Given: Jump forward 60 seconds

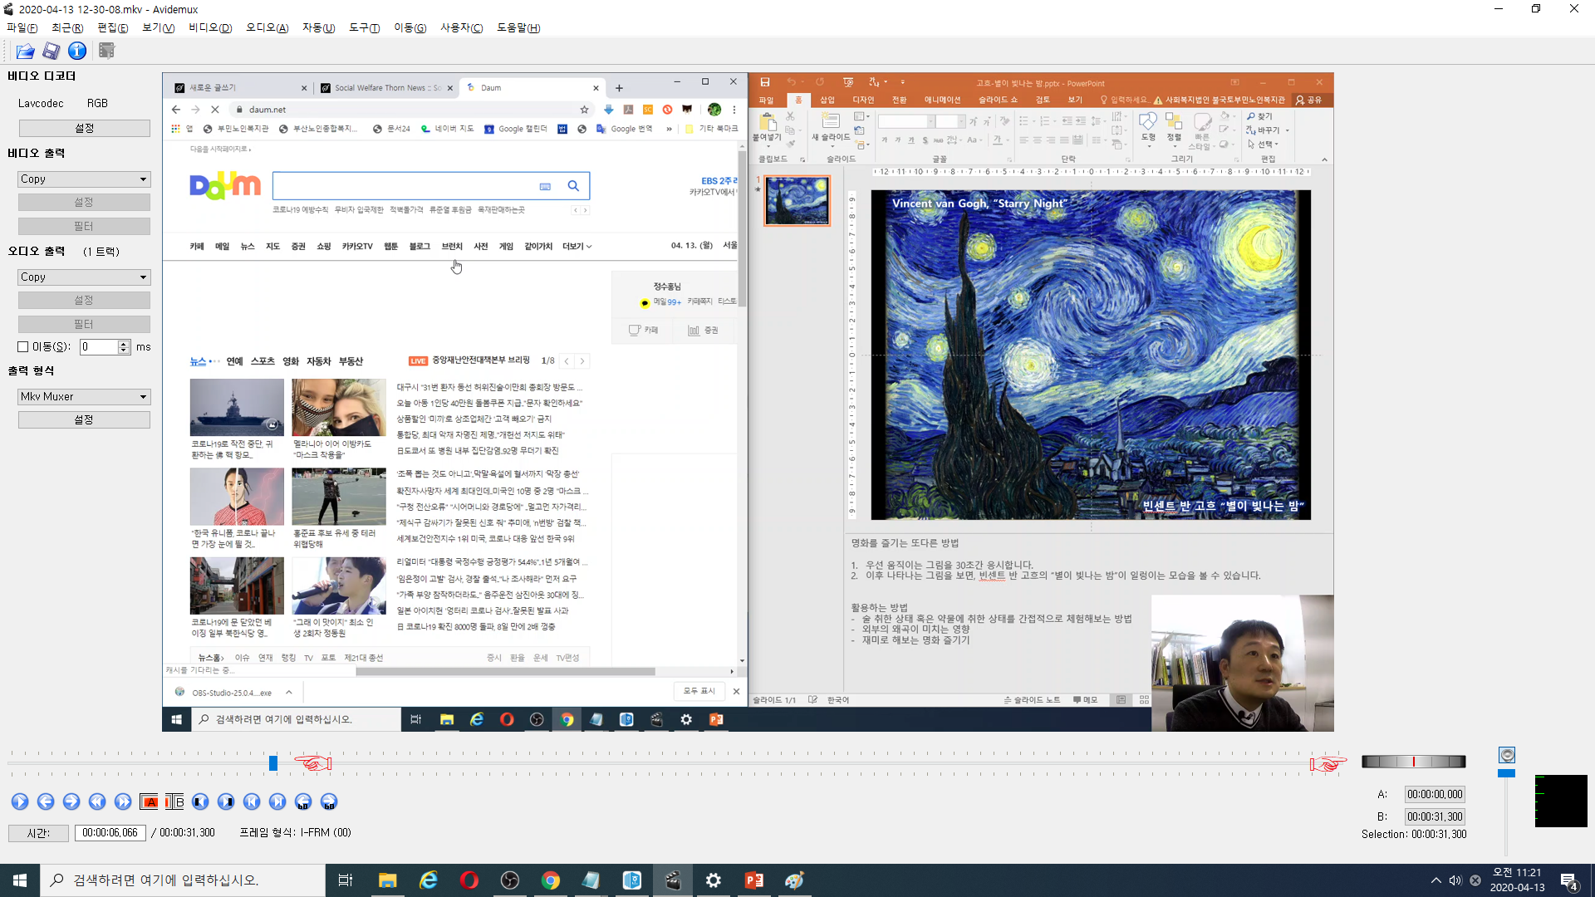Looking at the screenshot, I should [329, 801].
